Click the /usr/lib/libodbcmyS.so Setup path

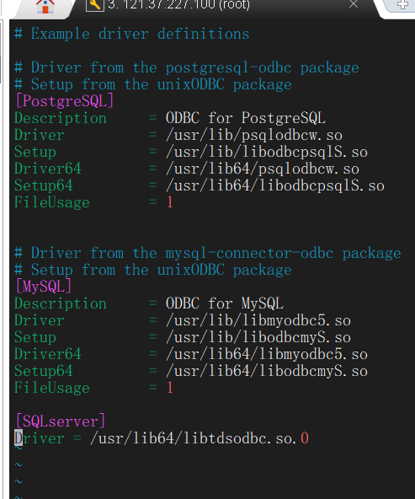258,337
